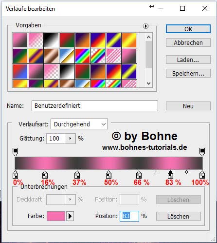Screen dimensions: 217x243
Task: Select the color stop at 66%
Action: (x=139, y=174)
